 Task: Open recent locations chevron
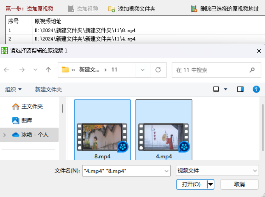tap(35, 69)
